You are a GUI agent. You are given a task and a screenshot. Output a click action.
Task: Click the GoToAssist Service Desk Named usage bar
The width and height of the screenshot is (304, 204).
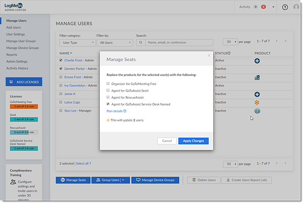(24, 148)
